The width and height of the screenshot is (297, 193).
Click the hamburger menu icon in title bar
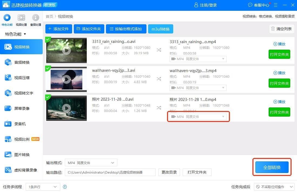pyautogui.click(x=276, y=5)
